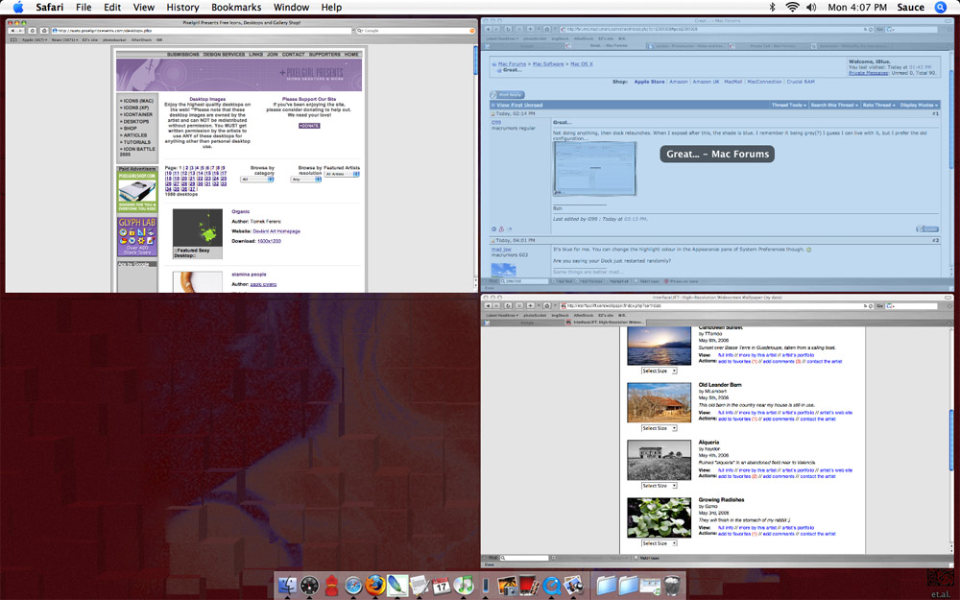960x600 pixels.
Task: Open the Window menu
Action: (291, 8)
